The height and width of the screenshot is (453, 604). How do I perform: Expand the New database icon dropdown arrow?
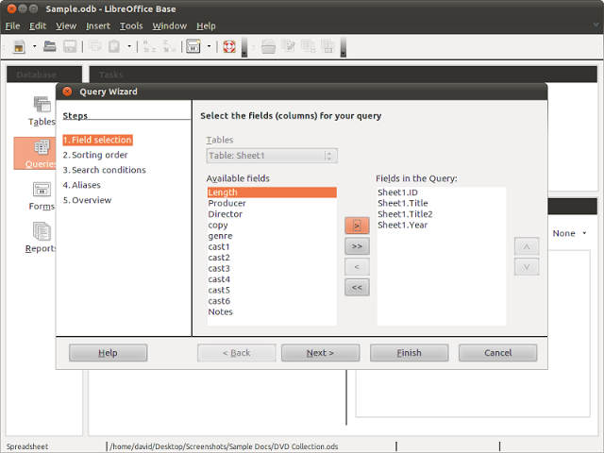point(34,46)
